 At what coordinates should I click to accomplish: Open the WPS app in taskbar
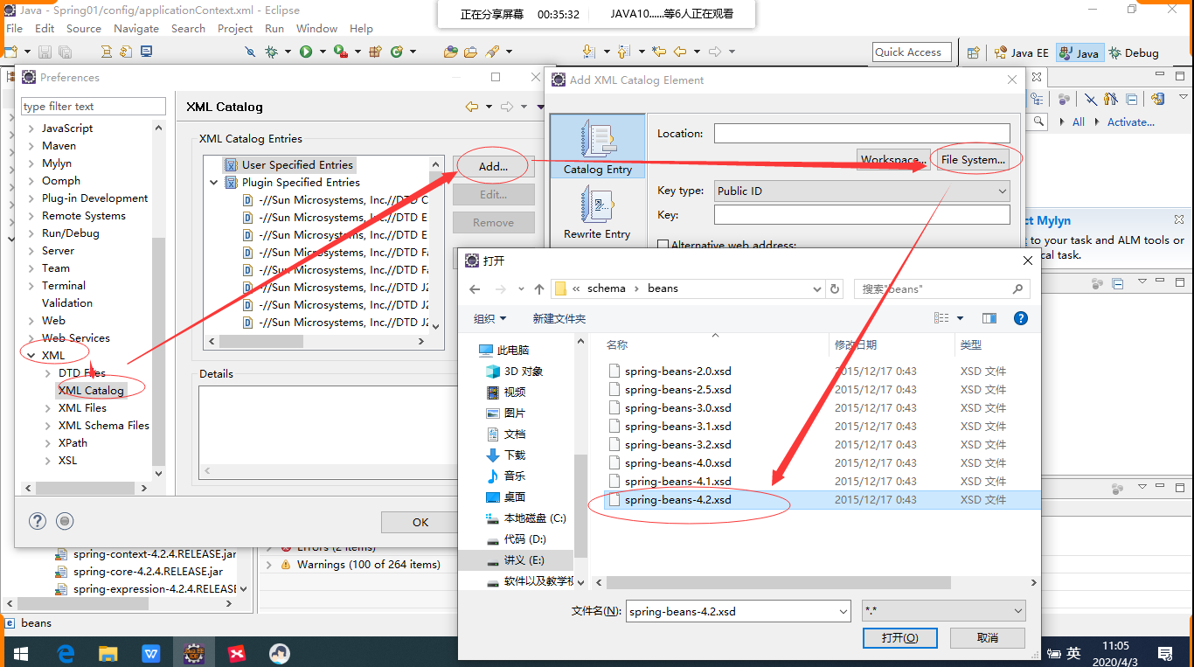click(x=151, y=653)
